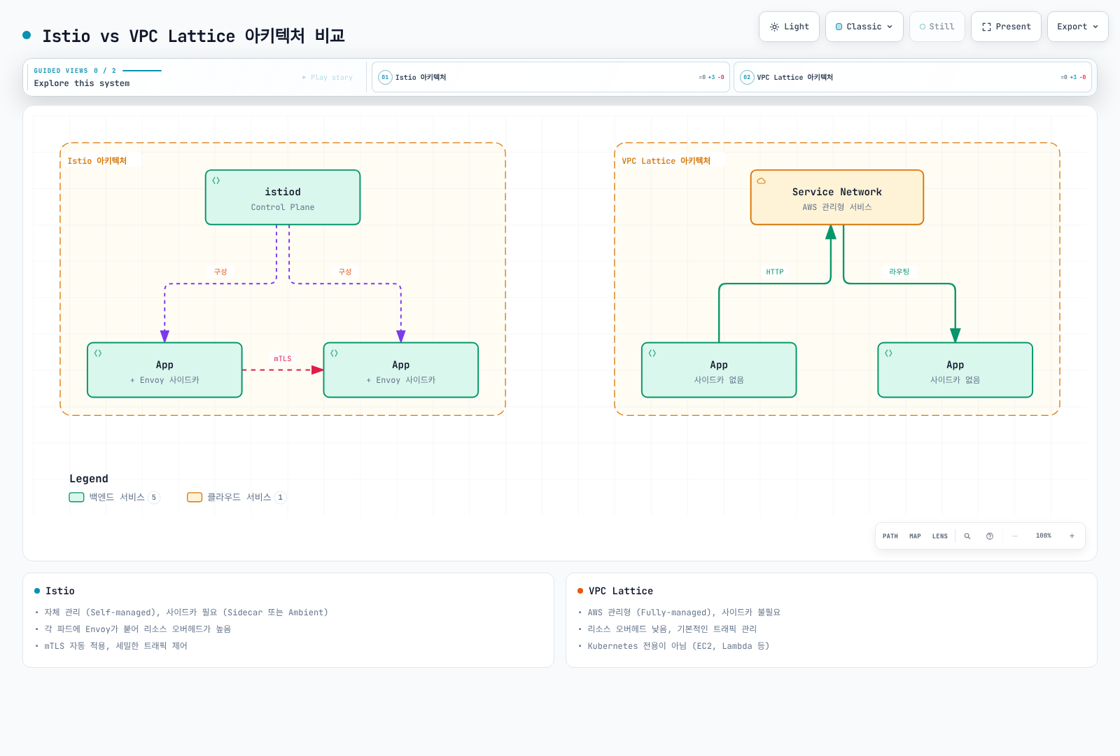Click cloud icon on Service Network node
1120x756 pixels.
[762, 181]
